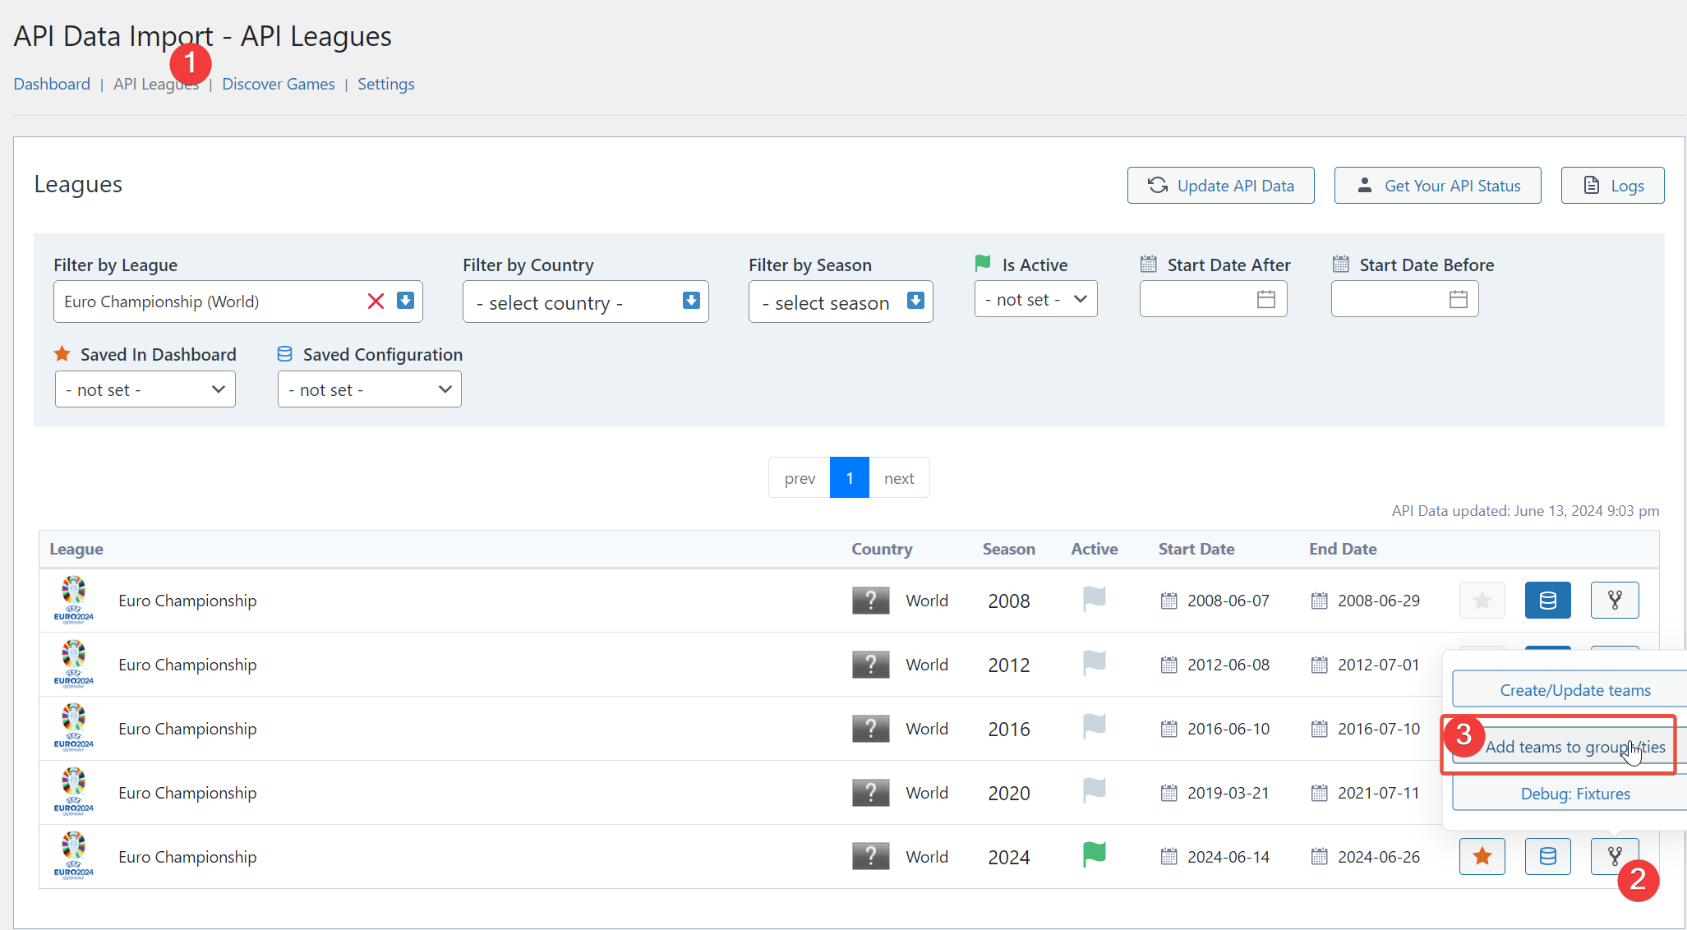
Task: Go to the Settings page
Action: click(x=385, y=84)
